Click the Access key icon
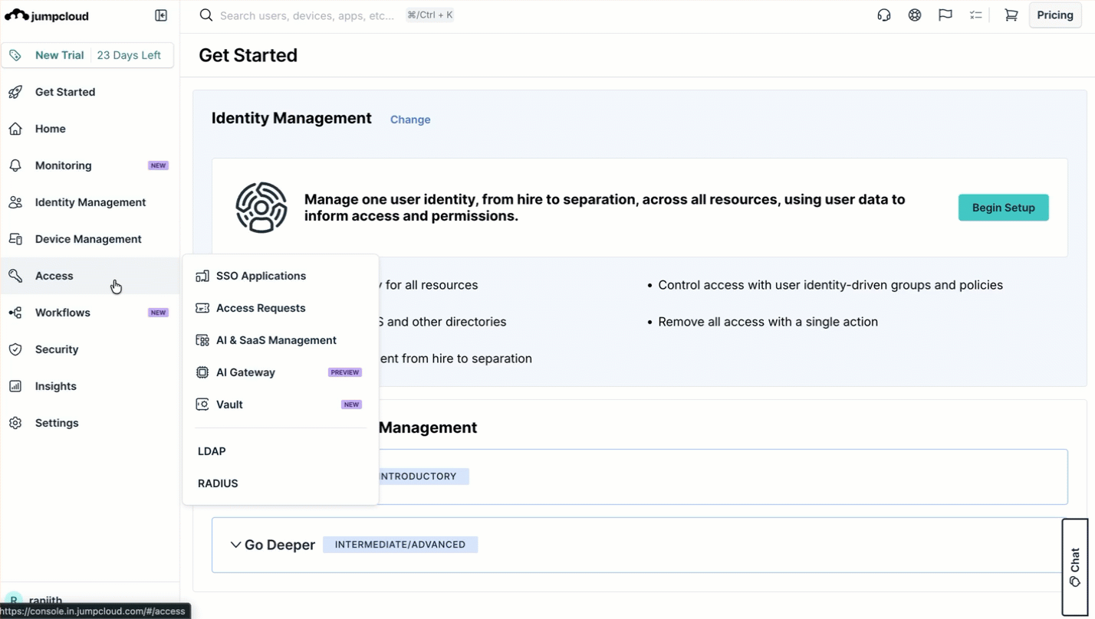 click(15, 276)
